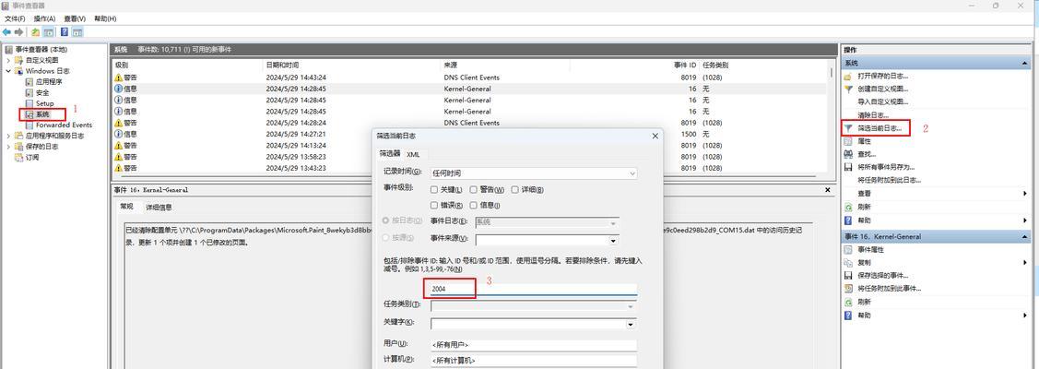1039x369 pixels.
Task: Click the 将任务附加到此事件 icon
Action: [848, 288]
